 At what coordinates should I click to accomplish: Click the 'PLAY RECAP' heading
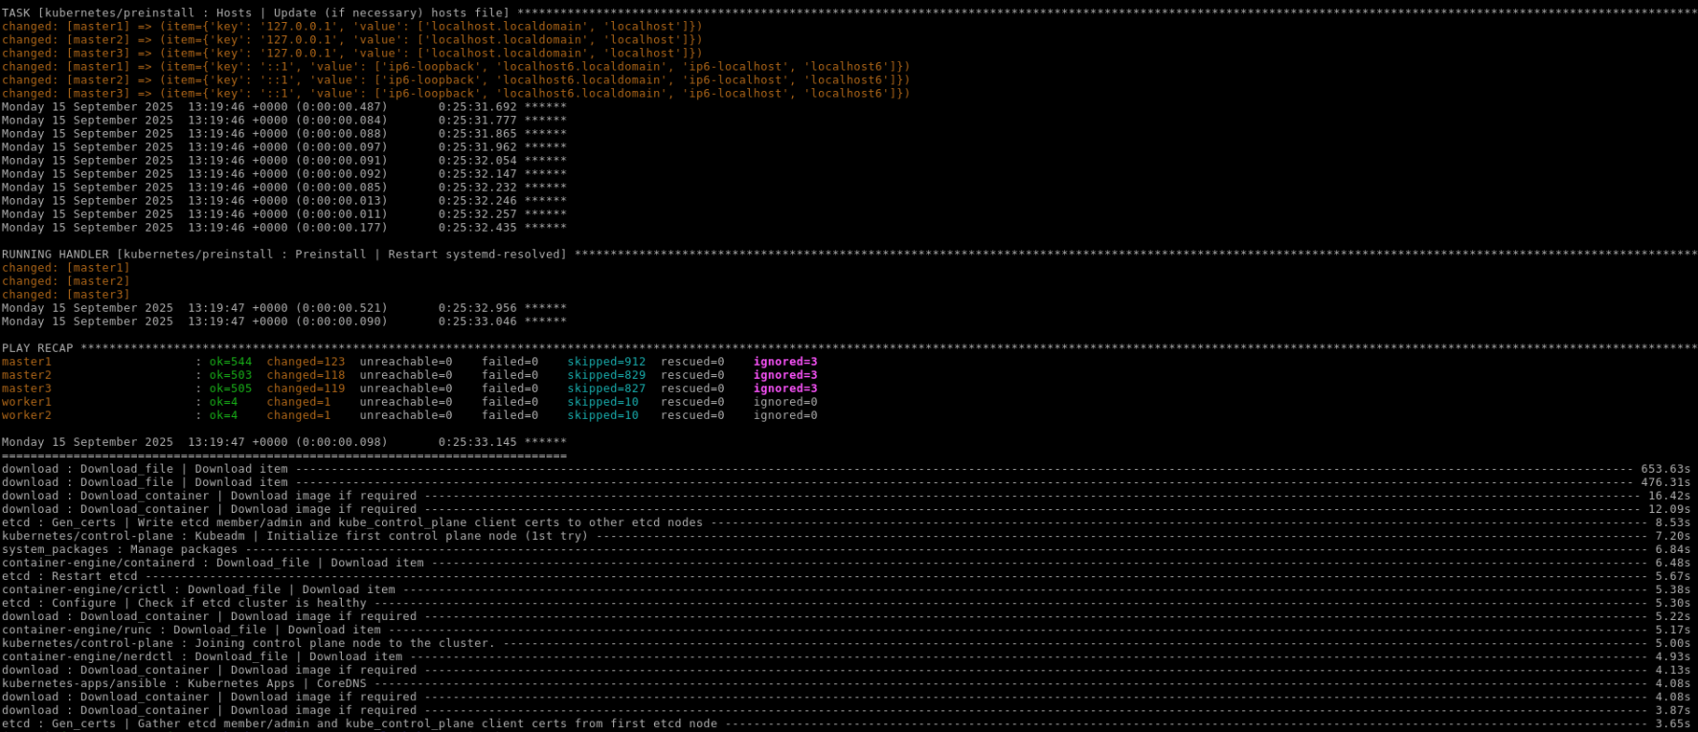coord(37,348)
